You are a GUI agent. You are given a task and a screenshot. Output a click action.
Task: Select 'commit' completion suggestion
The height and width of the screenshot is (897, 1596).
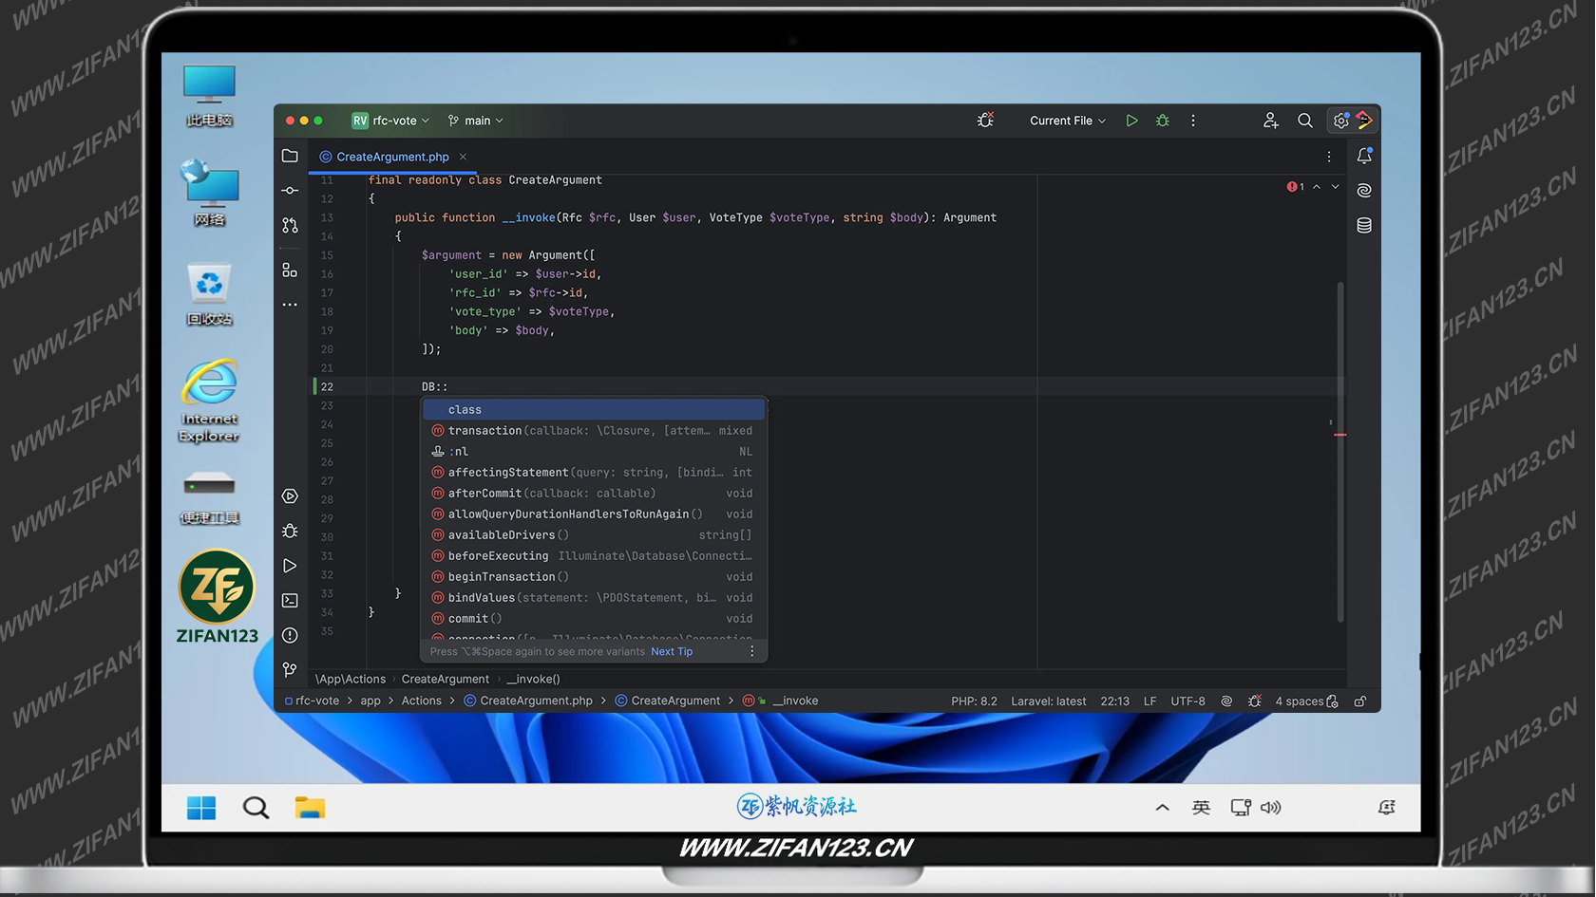pos(594,618)
